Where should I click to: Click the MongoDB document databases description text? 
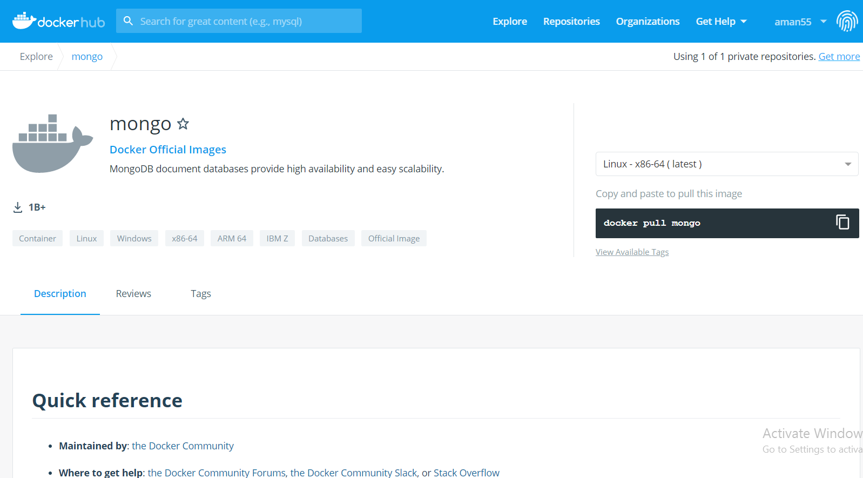point(277,169)
